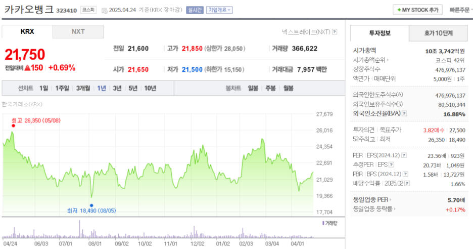This screenshot has height=249, width=473.
Task: Select the 1년 chart range
Action: [102, 88]
